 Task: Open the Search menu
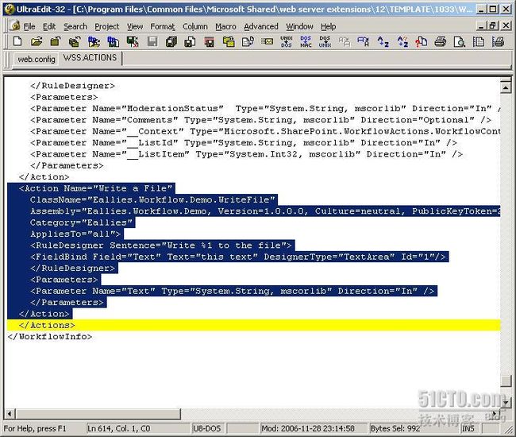pos(75,26)
